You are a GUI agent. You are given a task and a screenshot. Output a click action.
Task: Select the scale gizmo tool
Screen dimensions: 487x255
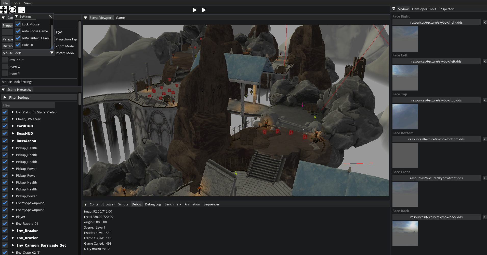(x=22, y=10)
